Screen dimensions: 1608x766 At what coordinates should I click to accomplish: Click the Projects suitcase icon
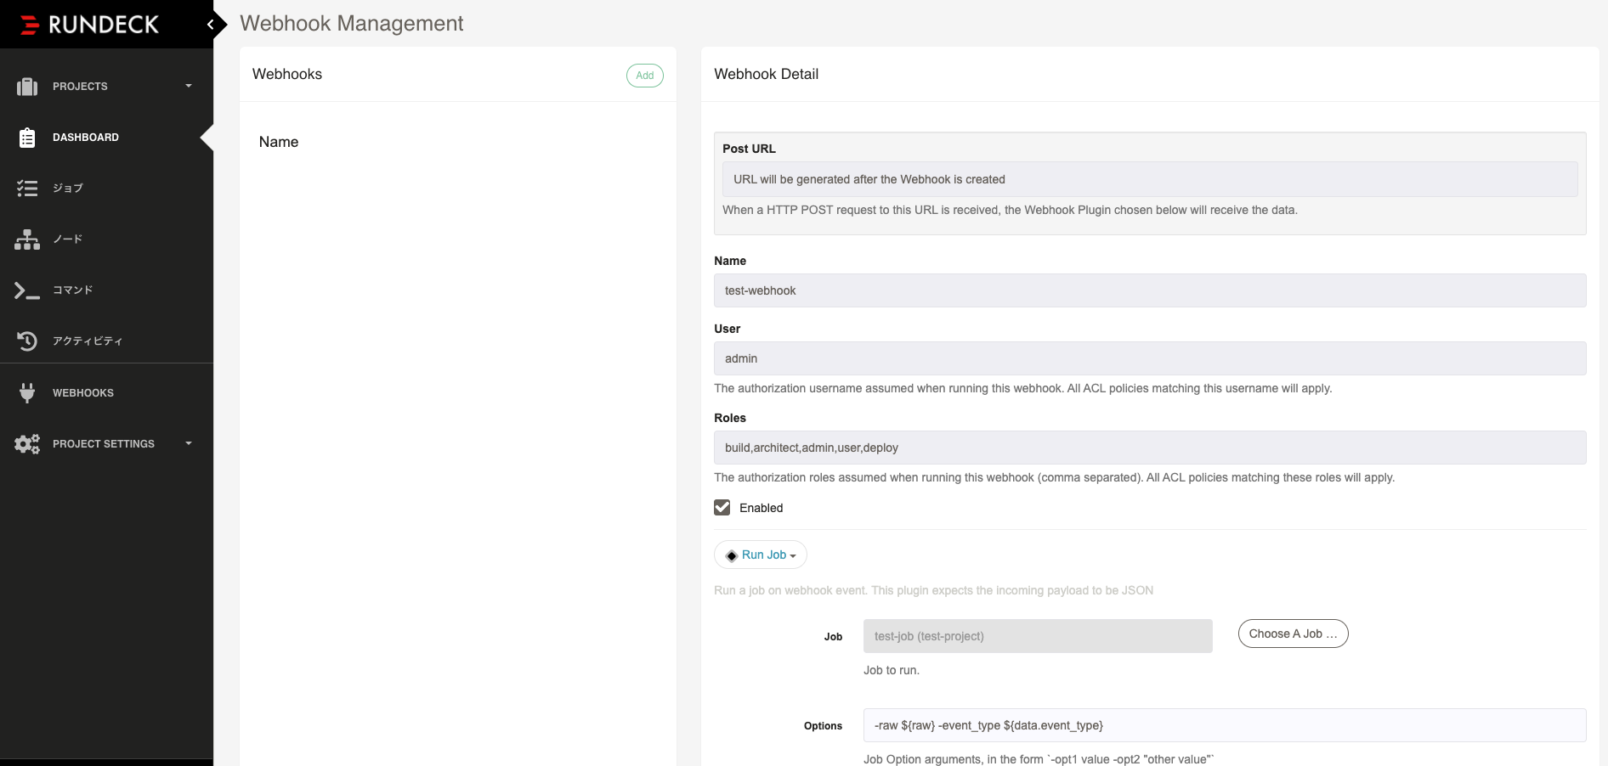(x=27, y=87)
